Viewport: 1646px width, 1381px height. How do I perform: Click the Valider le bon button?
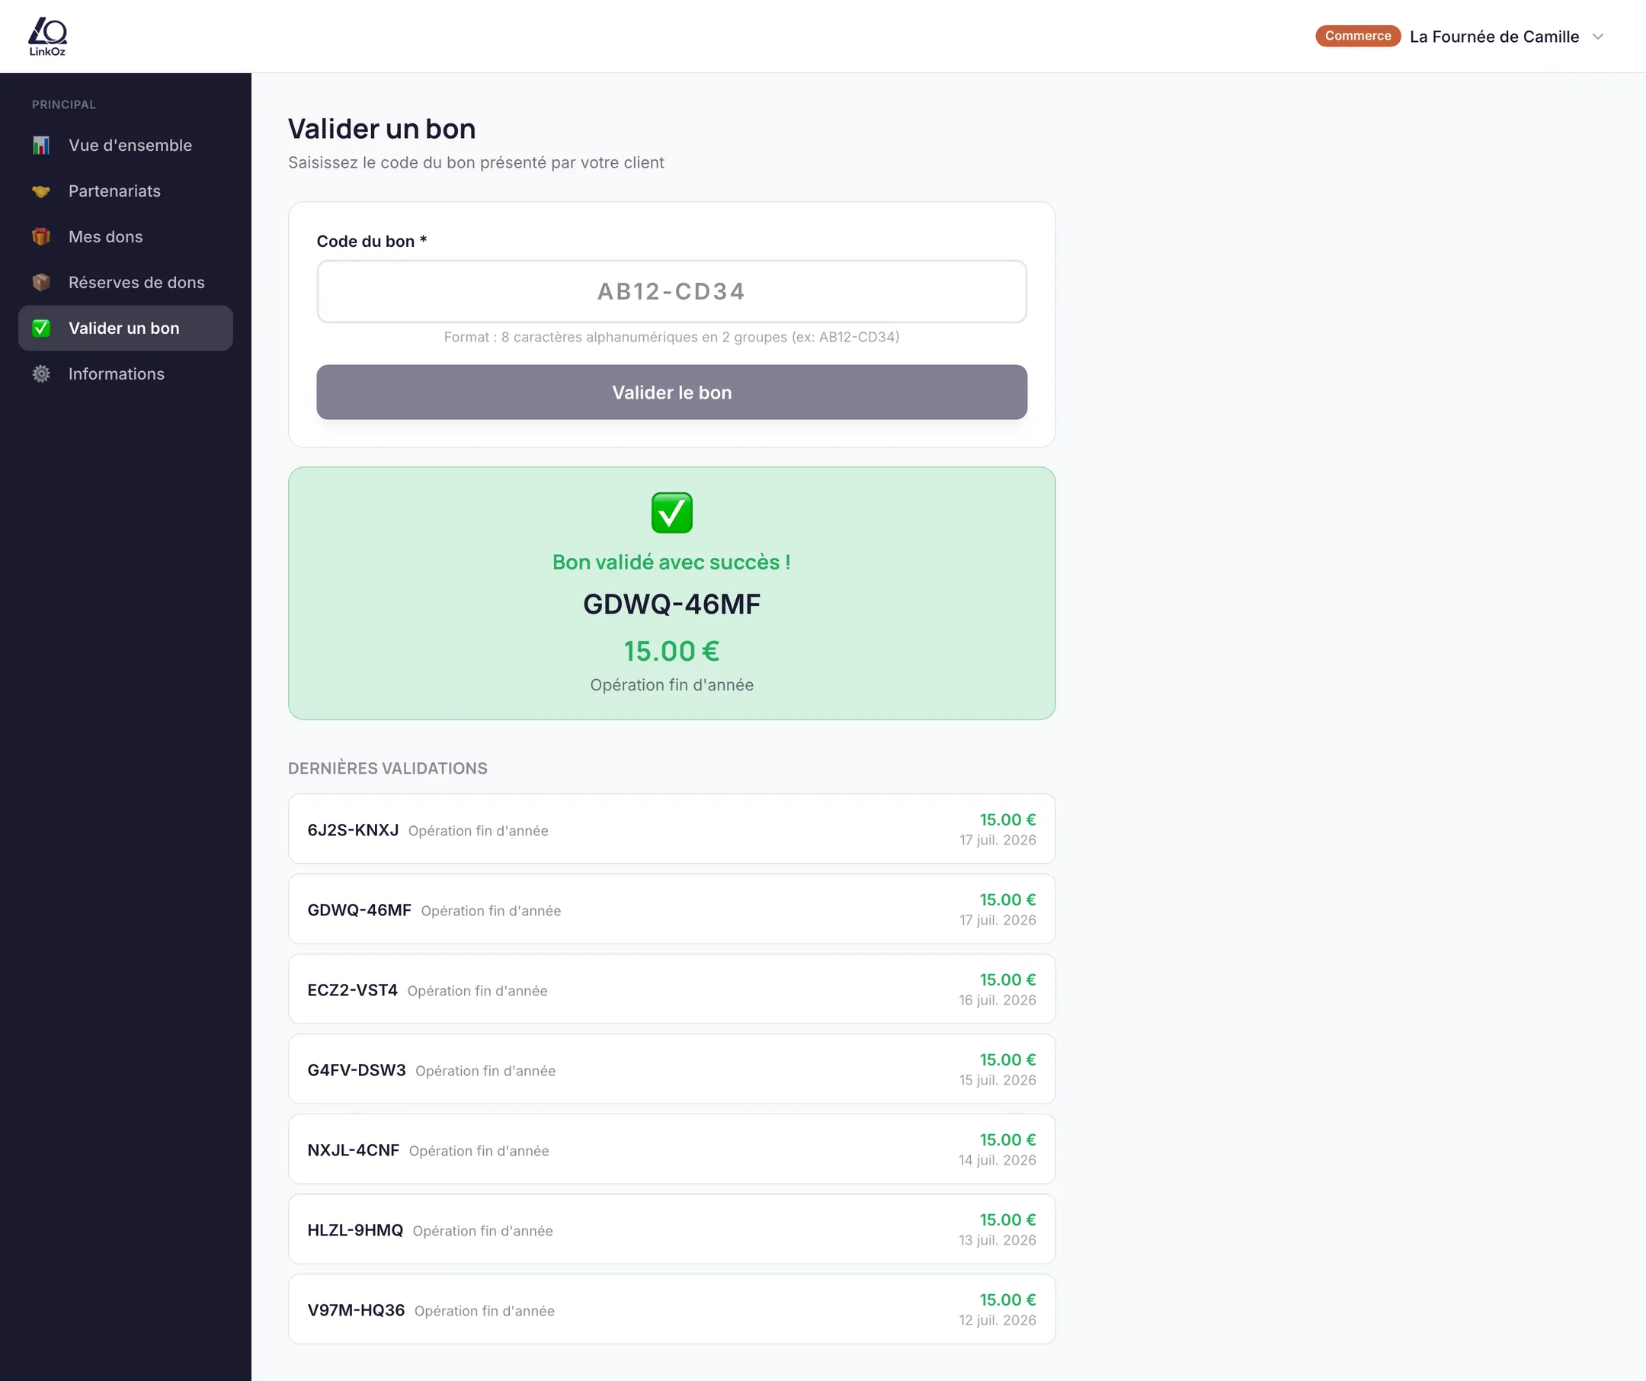click(671, 392)
